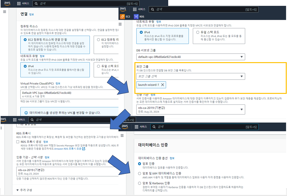This screenshot has width=287, height=196.
Task: Open the EC2 shortcut icon
Action: [122, 17]
